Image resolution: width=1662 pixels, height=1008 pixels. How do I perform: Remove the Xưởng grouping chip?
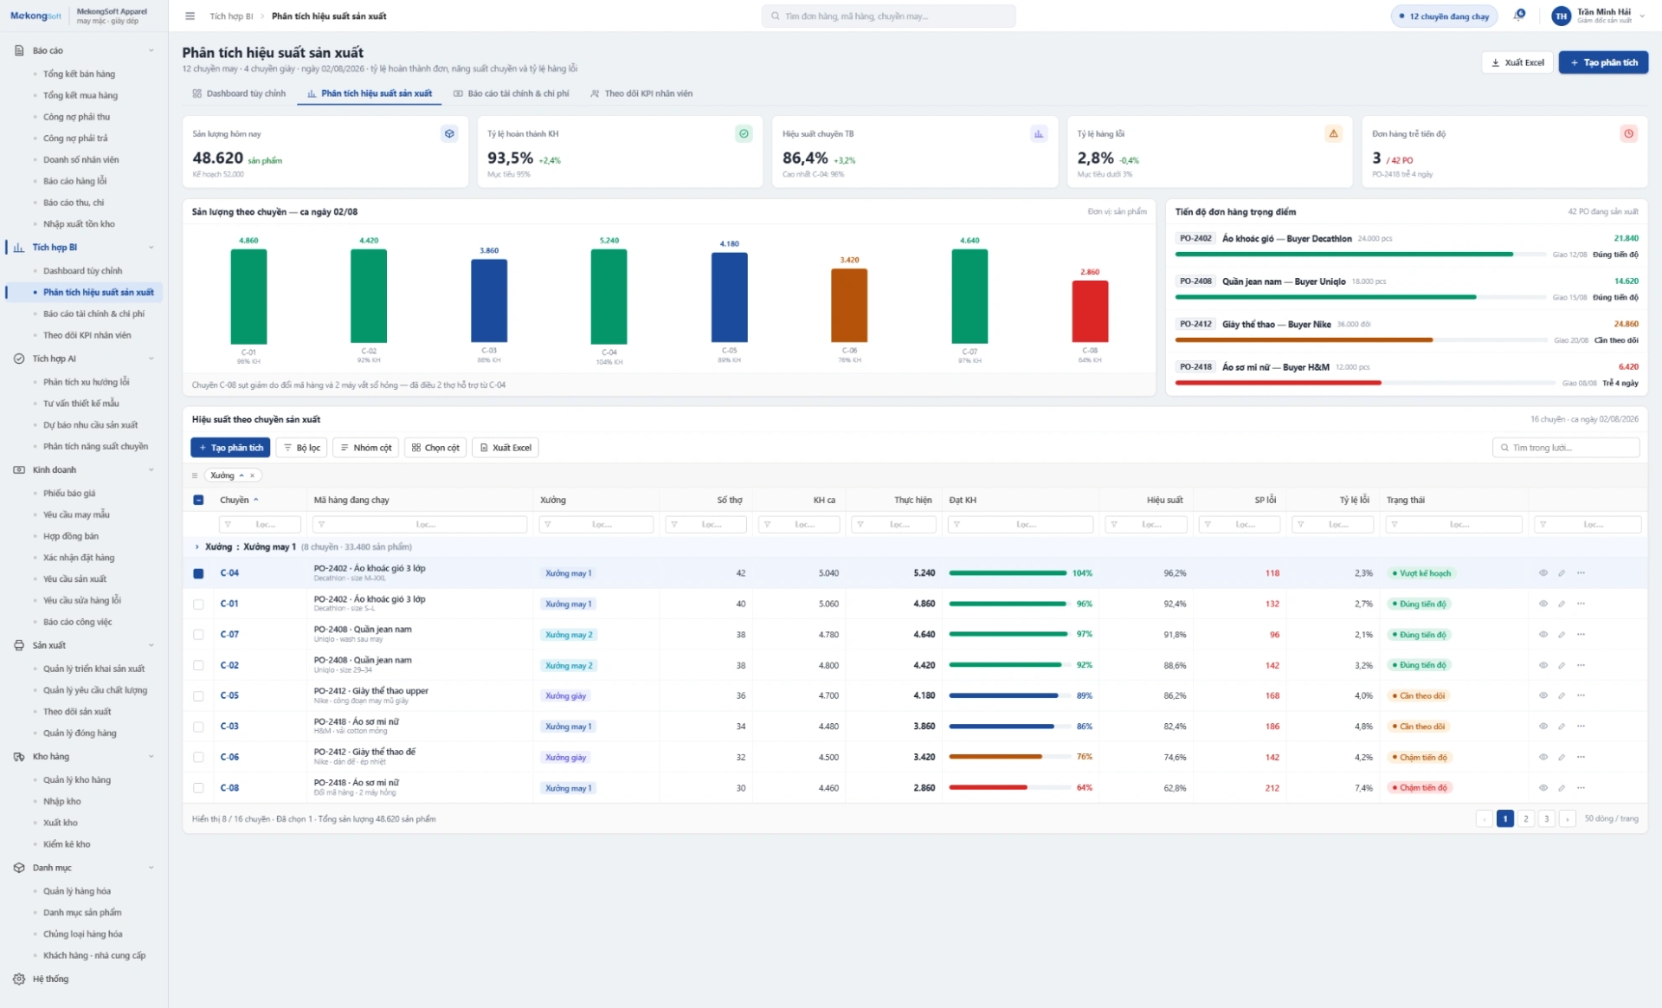click(253, 475)
